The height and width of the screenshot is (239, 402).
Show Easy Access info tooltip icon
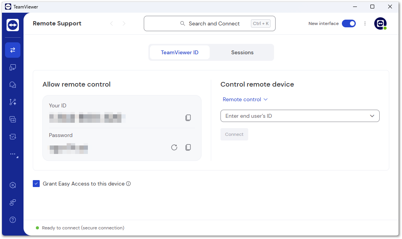tap(128, 184)
